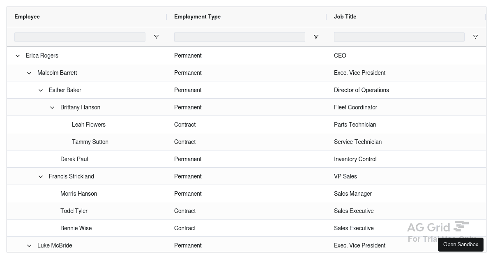Open the Job Title filter funnel icon
This screenshot has height=259, width=493.
475,37
